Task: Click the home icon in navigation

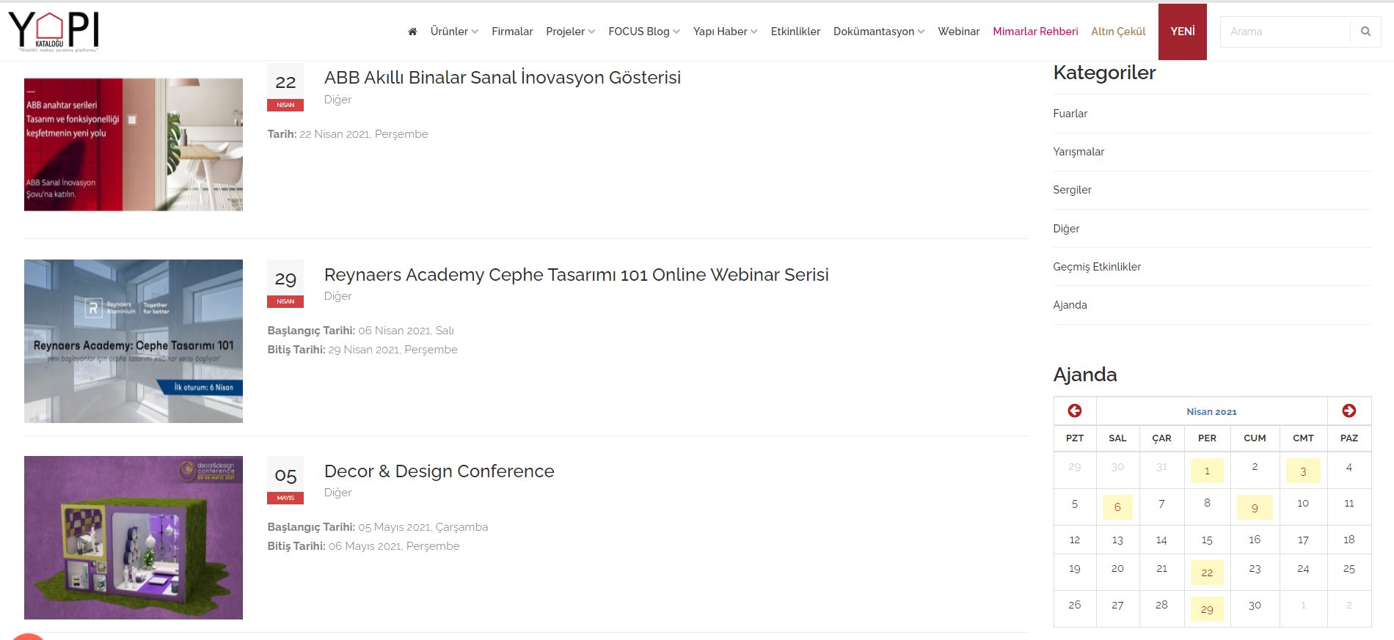Action: pos(412,32)
